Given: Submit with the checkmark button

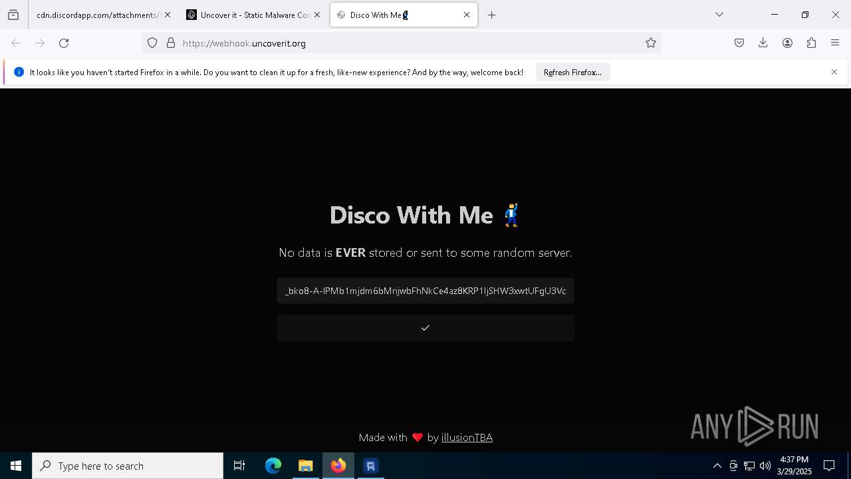Looking at the screenshot, I should pos(425,328).
